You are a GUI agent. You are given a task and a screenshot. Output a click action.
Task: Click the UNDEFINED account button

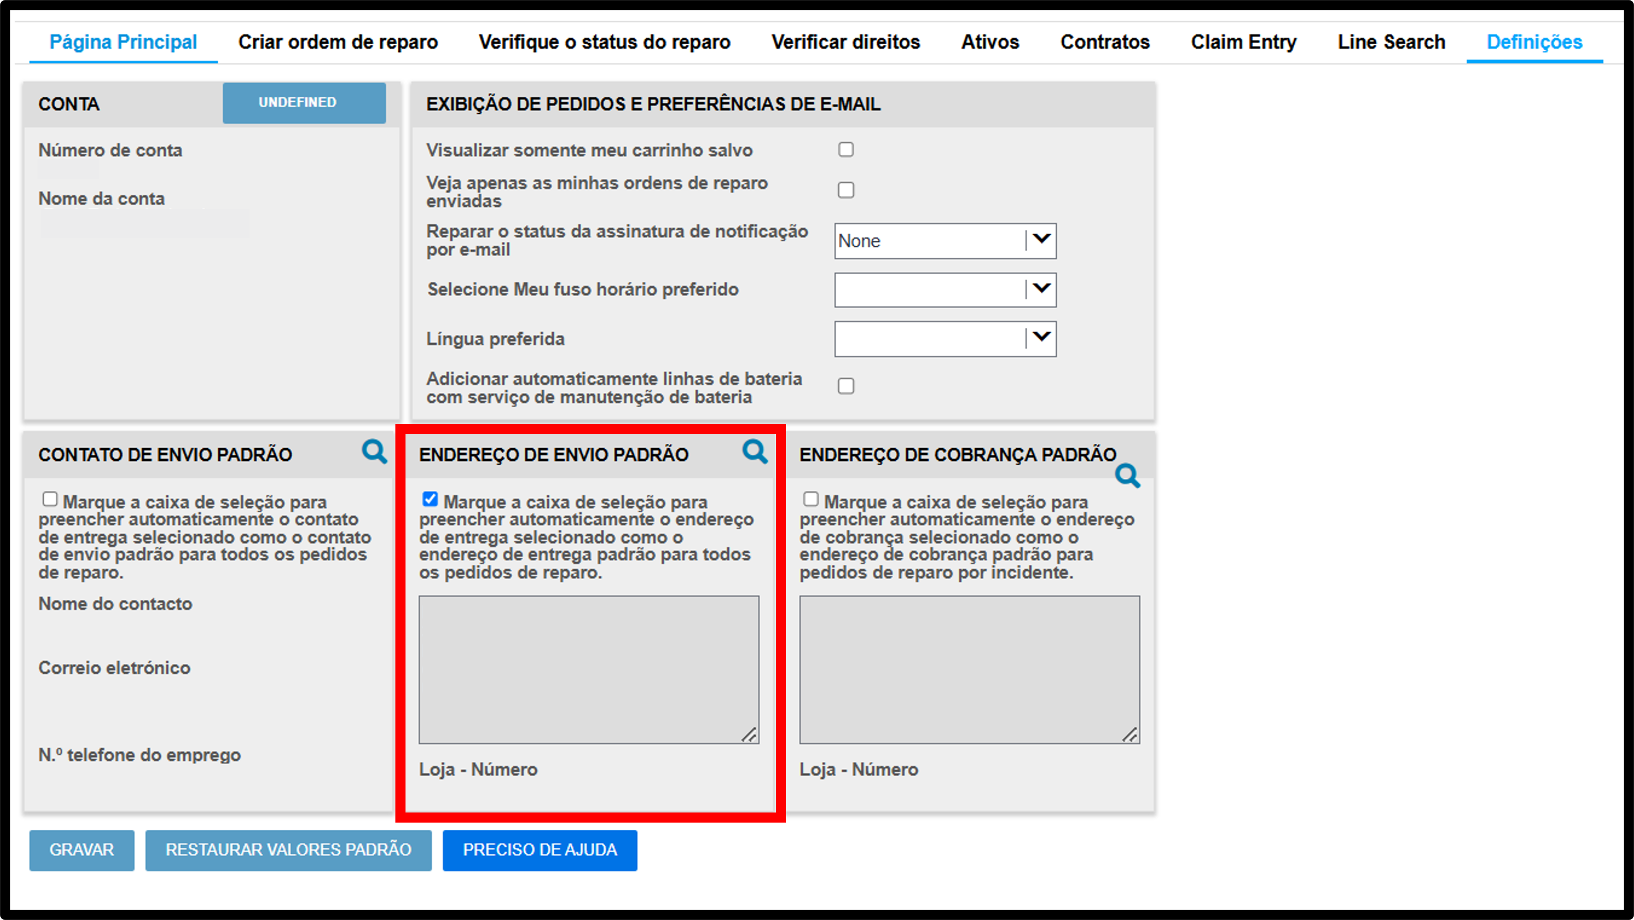pos(304,103)
